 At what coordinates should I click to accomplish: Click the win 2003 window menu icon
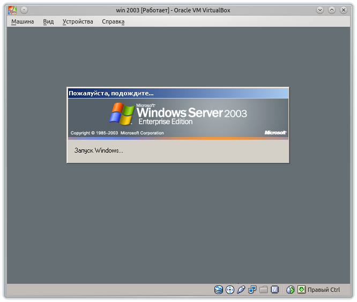12,10
